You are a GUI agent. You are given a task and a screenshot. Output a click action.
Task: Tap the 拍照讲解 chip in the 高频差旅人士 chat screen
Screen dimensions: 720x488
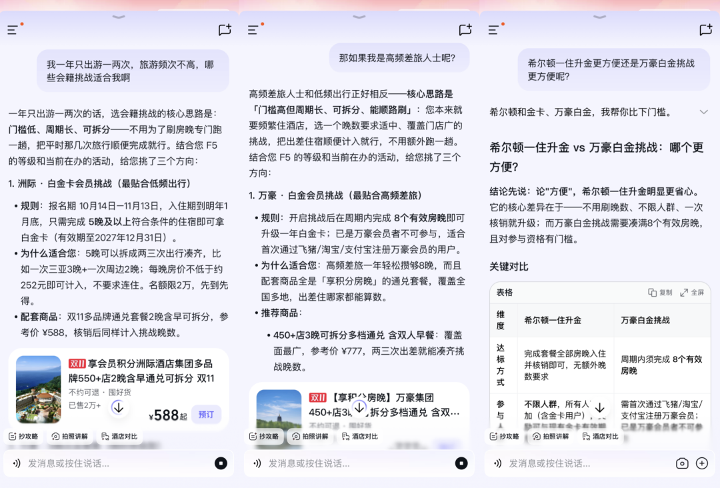pos(311,437)
